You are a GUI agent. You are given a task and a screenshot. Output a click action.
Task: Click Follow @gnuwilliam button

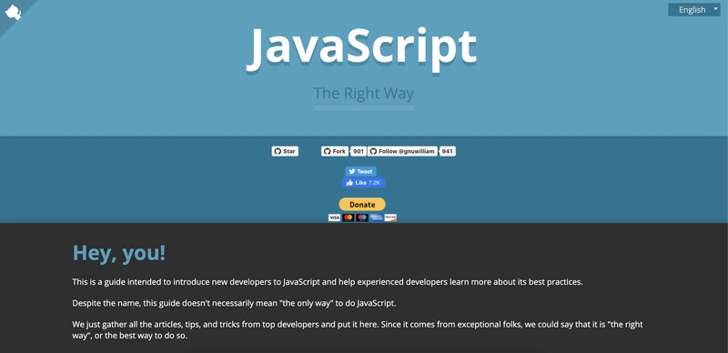click(402, 151)
